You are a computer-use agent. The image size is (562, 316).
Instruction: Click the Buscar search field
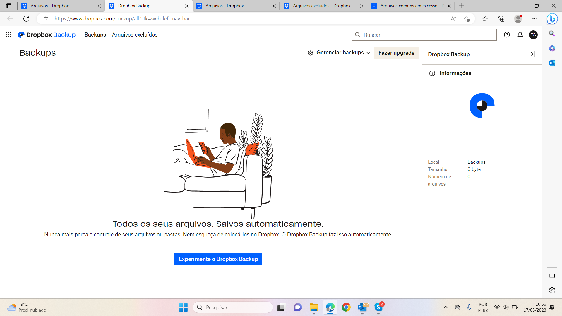(424, 35)
